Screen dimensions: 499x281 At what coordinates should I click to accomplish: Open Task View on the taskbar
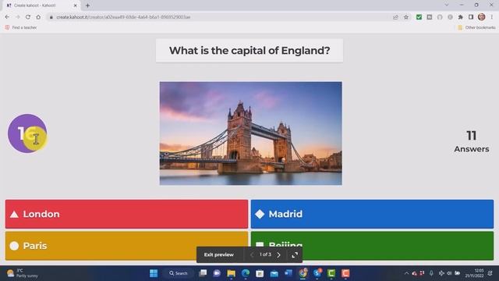pyautogui.click(x=203, y=273)
